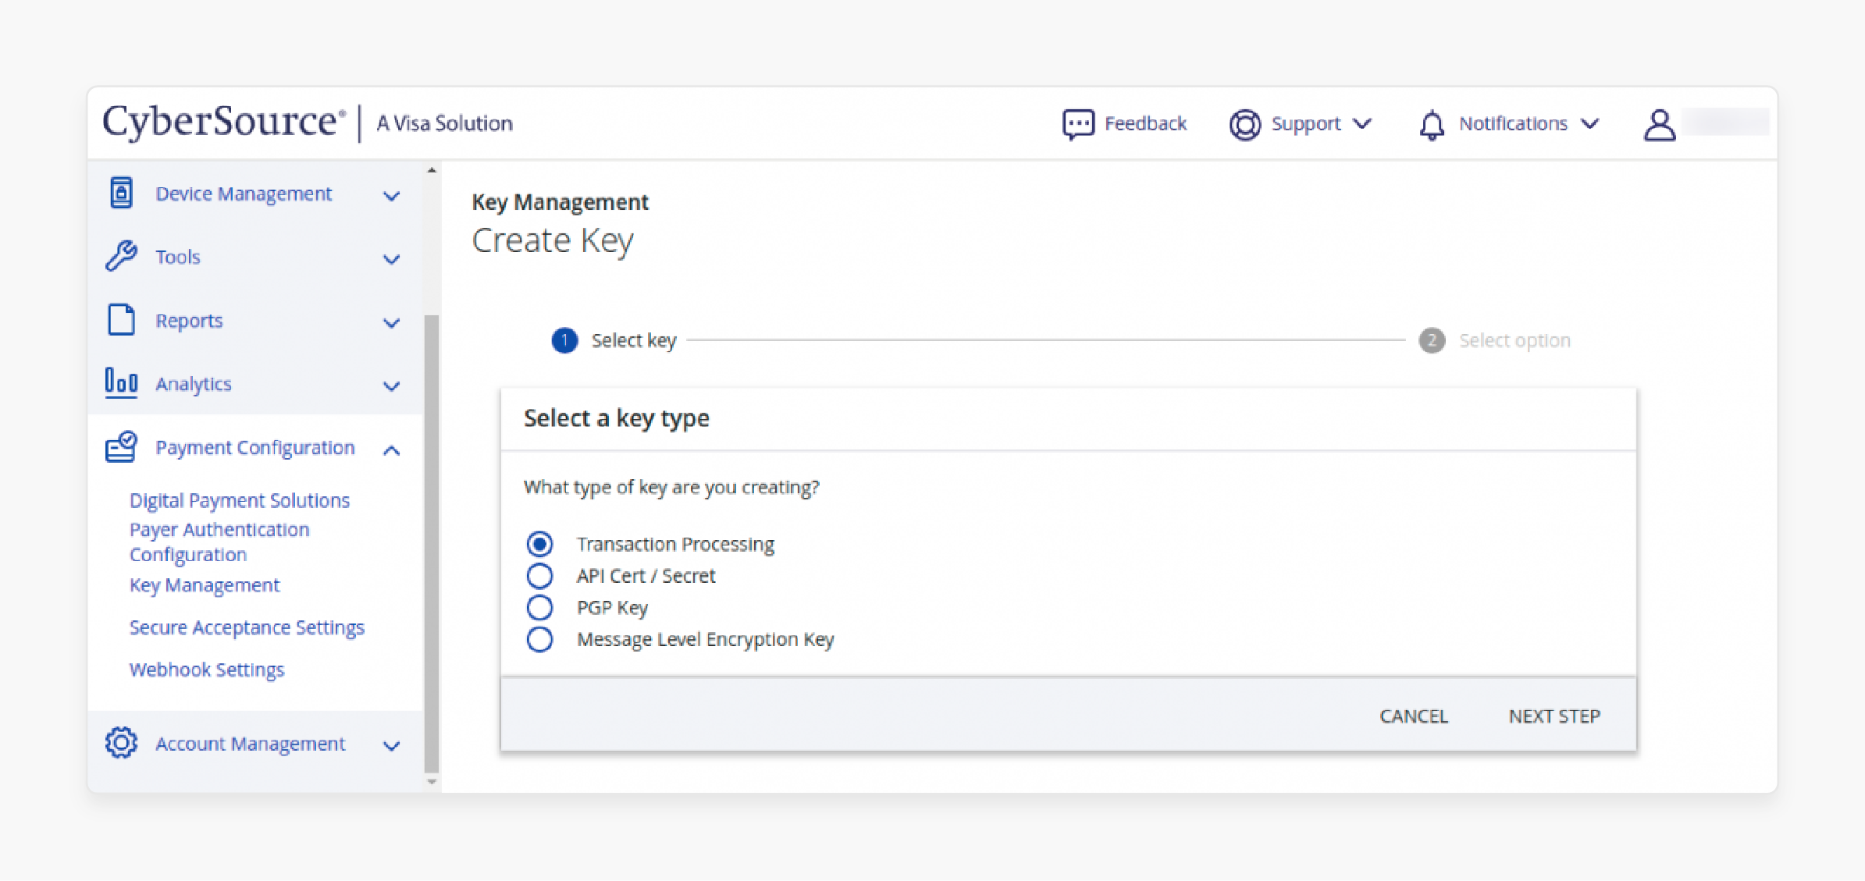
Task: Expand the Analytics section chevron
Action: pos(392,386)
